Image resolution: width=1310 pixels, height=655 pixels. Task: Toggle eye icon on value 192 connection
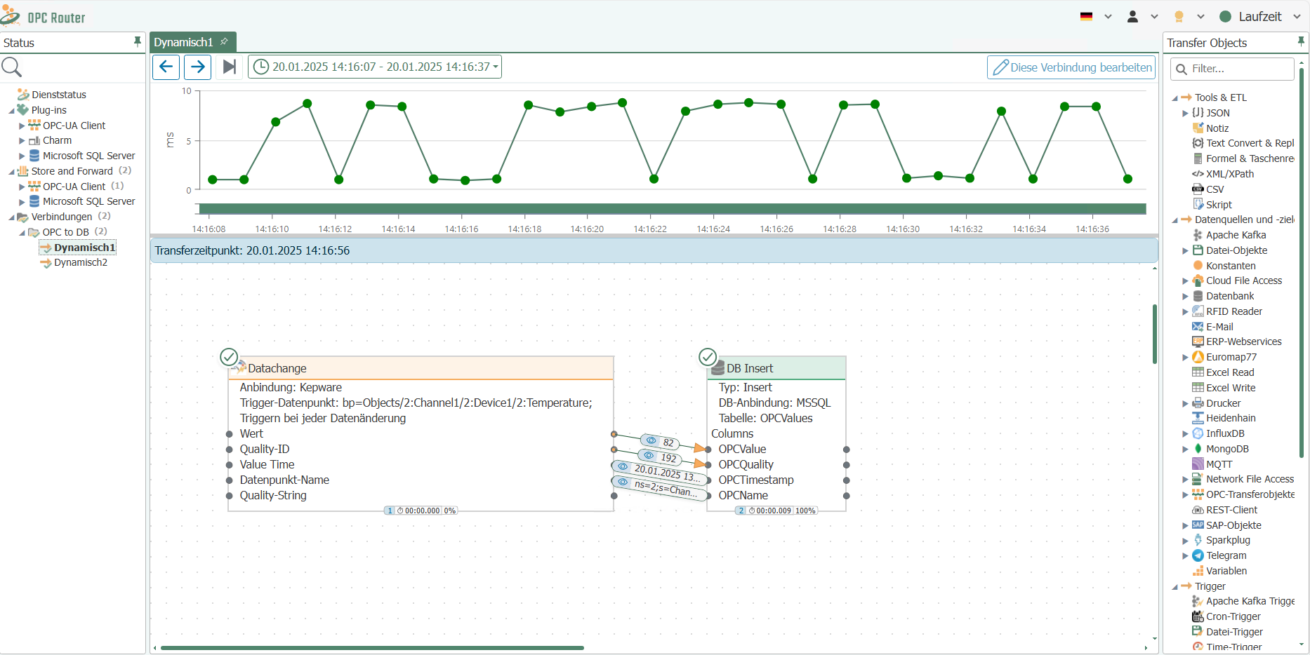[x=649, y=455]
